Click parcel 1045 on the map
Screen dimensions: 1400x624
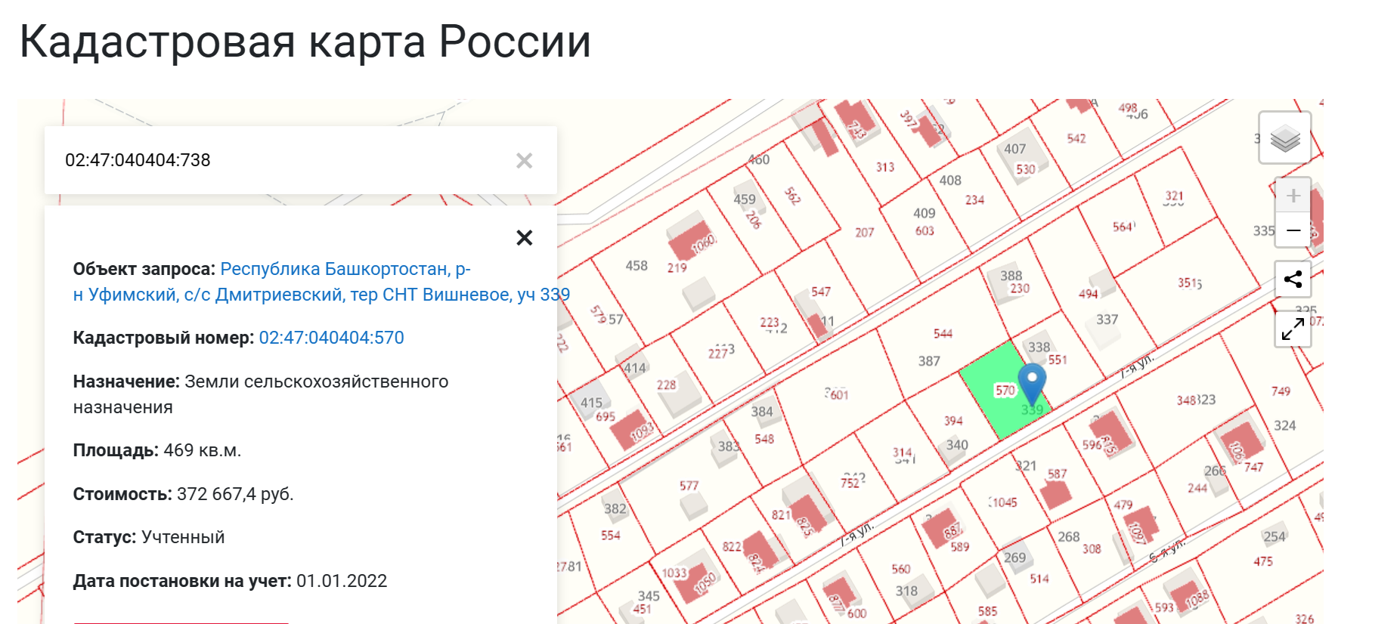click(x=1004, y=502)
